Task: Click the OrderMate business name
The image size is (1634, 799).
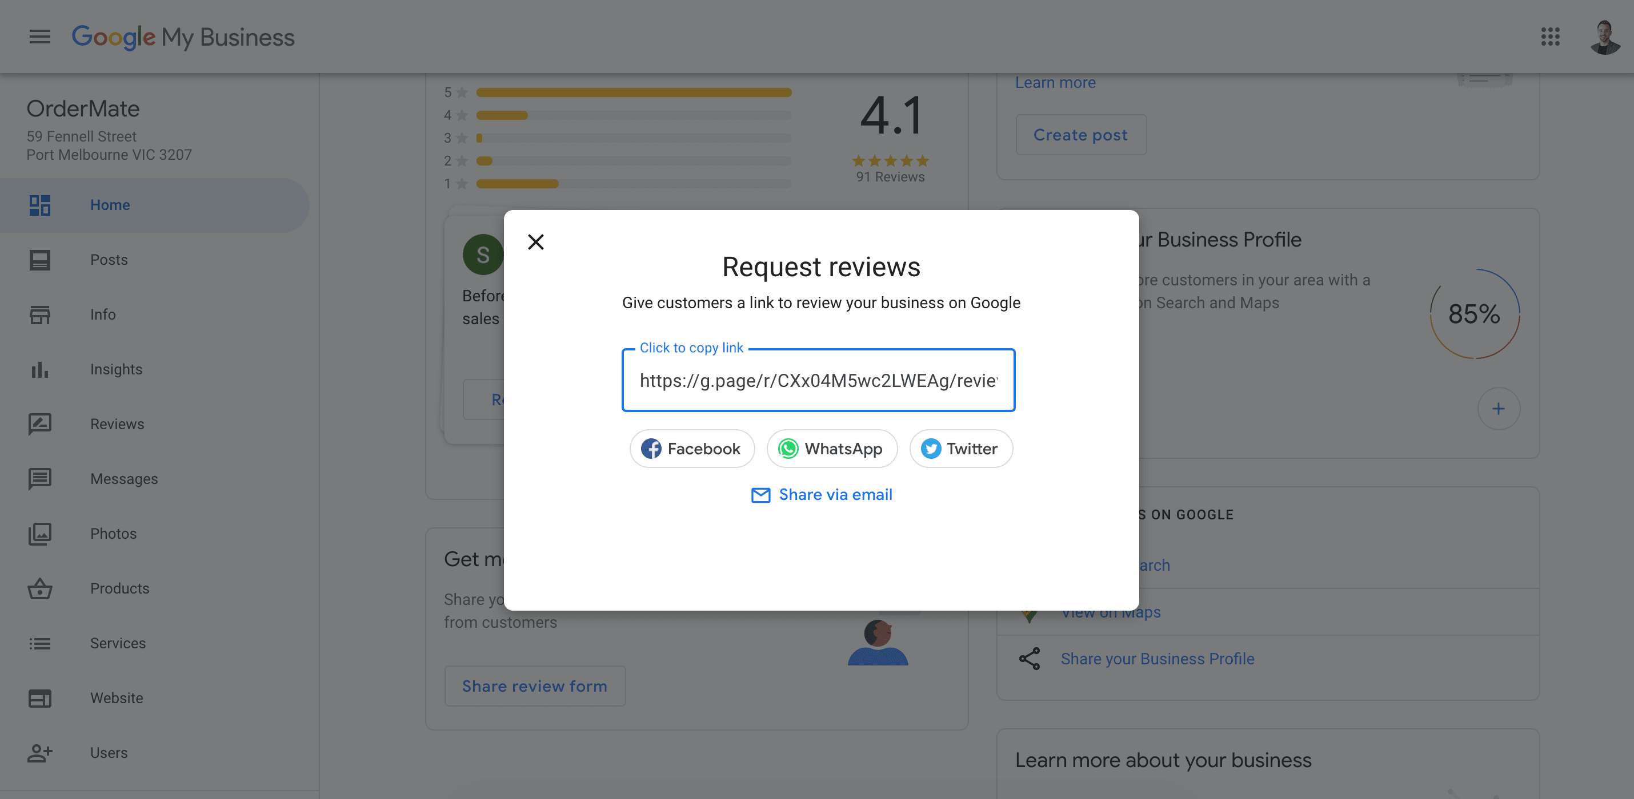Action: point(83,108)
